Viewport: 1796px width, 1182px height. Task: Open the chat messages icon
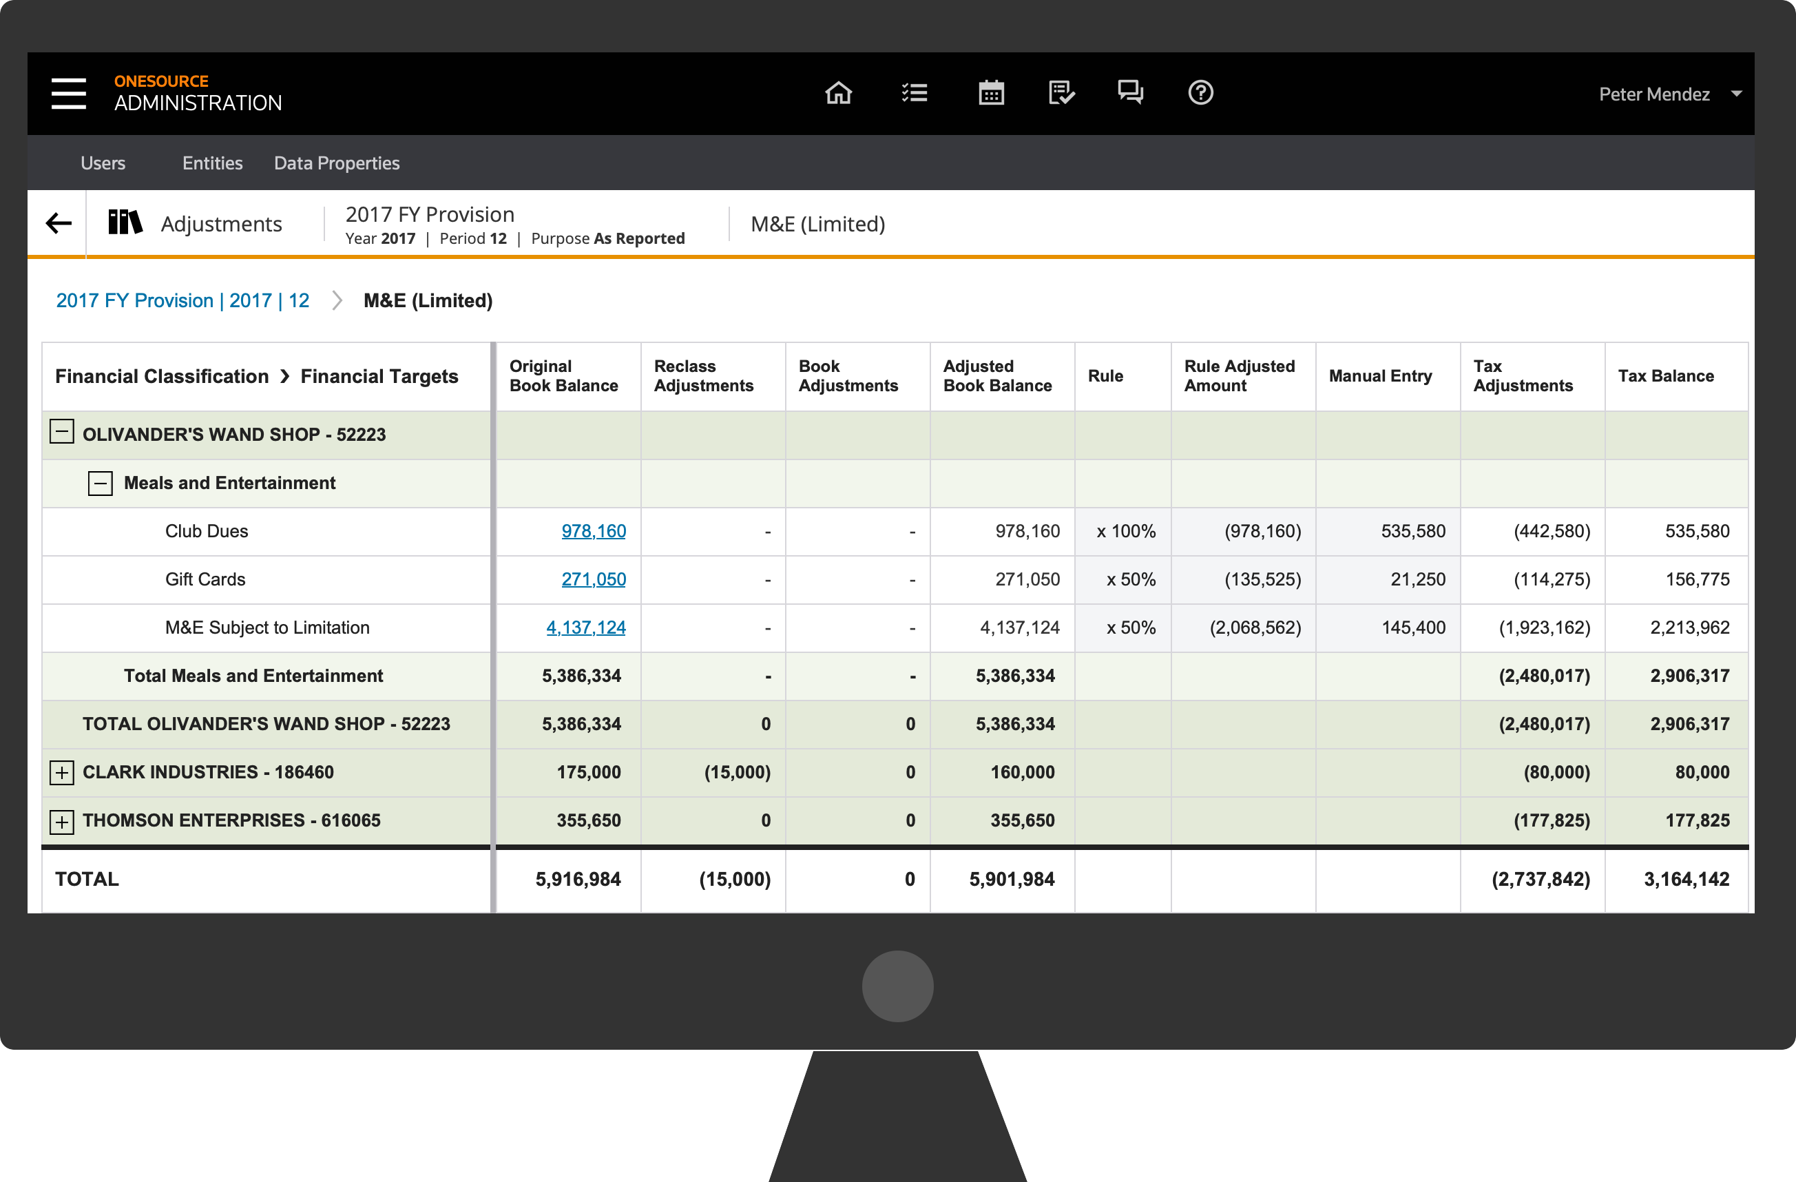tap(1131, 93)
